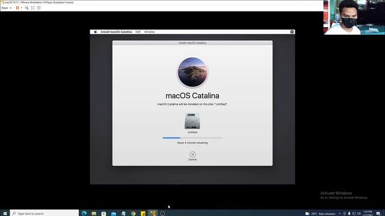Open Microsoft Store from the taskbar
The width and height of the screenshot is (385, 216).
point(103,214)
